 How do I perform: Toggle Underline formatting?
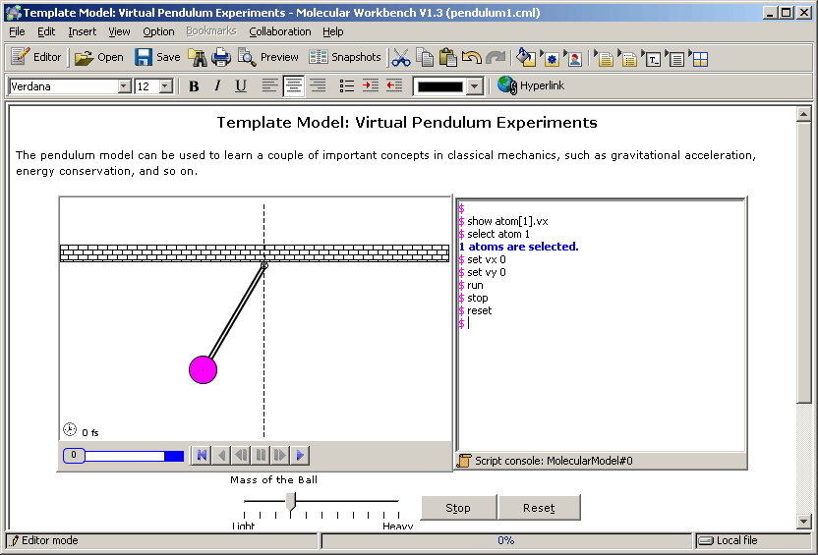click(x=241, y=86)
